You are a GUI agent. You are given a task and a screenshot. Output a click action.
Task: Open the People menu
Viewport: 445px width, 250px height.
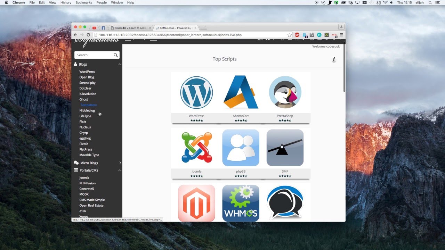point(102,2)
